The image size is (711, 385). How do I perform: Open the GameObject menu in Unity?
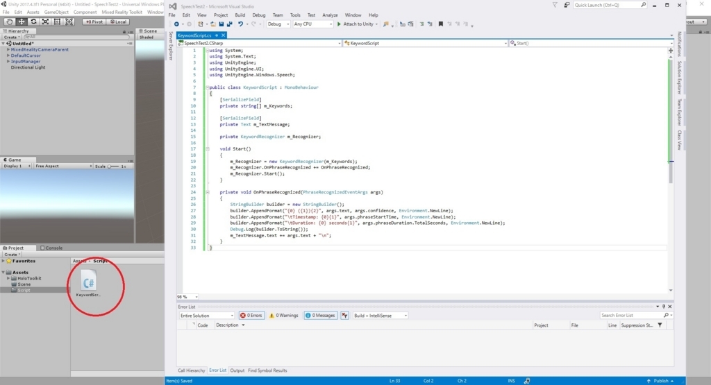click(x=56, y=12)
